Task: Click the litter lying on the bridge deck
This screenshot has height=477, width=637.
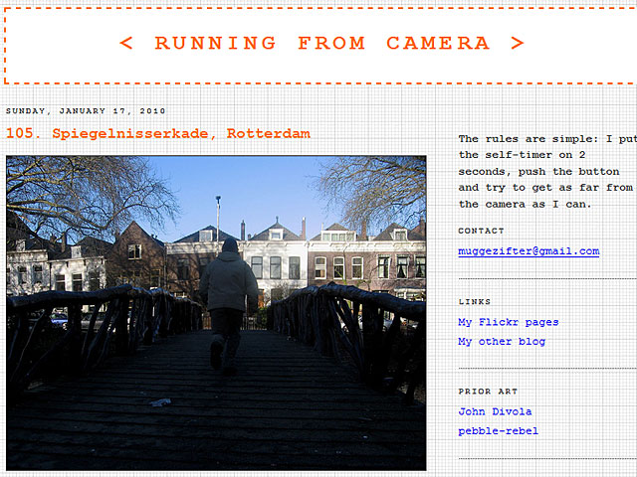Action: pos(160,402)
